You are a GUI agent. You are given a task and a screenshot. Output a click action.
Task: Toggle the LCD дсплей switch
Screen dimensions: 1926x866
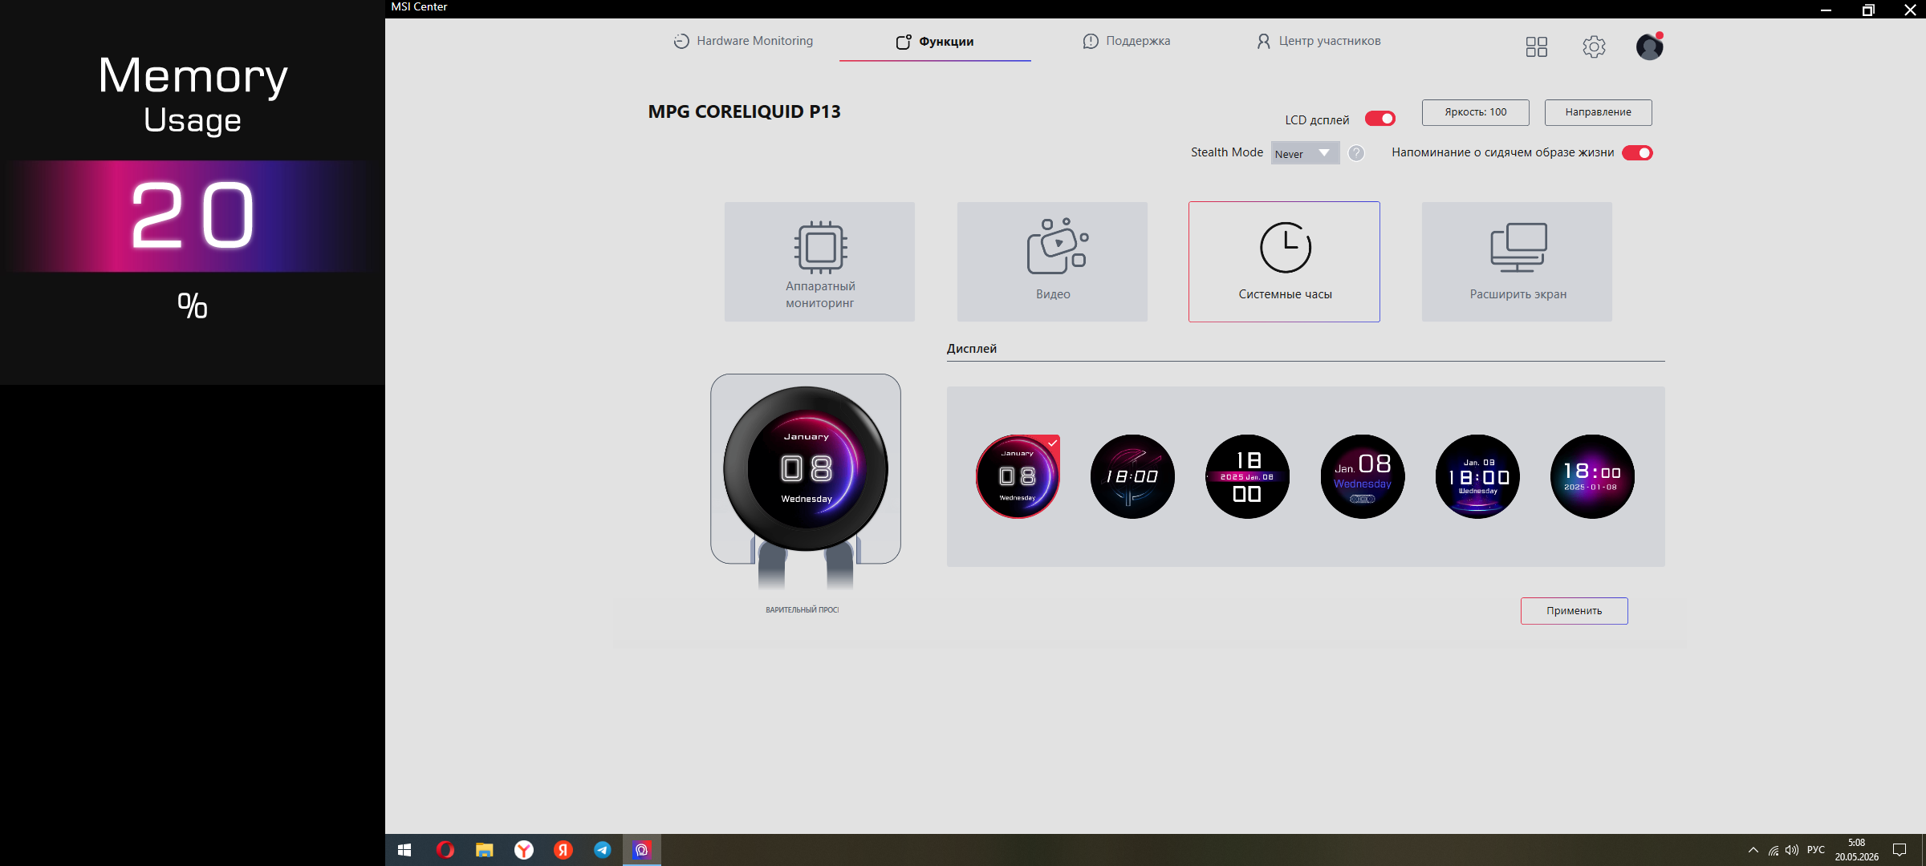pyautogui.click(x=1380, y=119)
